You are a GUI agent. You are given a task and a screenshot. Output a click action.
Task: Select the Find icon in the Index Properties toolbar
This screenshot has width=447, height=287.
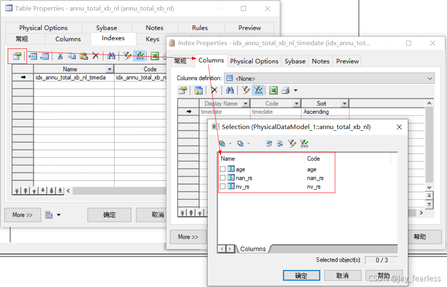coord(230,90)
